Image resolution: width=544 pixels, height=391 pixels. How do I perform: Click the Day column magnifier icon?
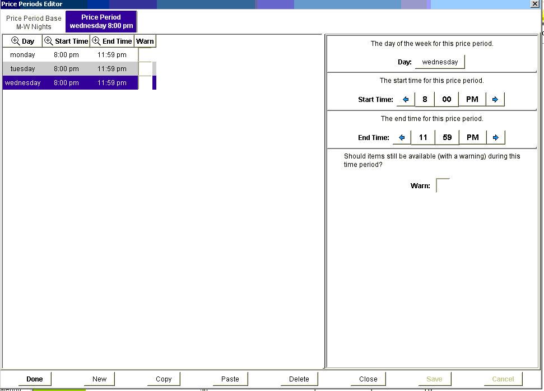(15, 41)
